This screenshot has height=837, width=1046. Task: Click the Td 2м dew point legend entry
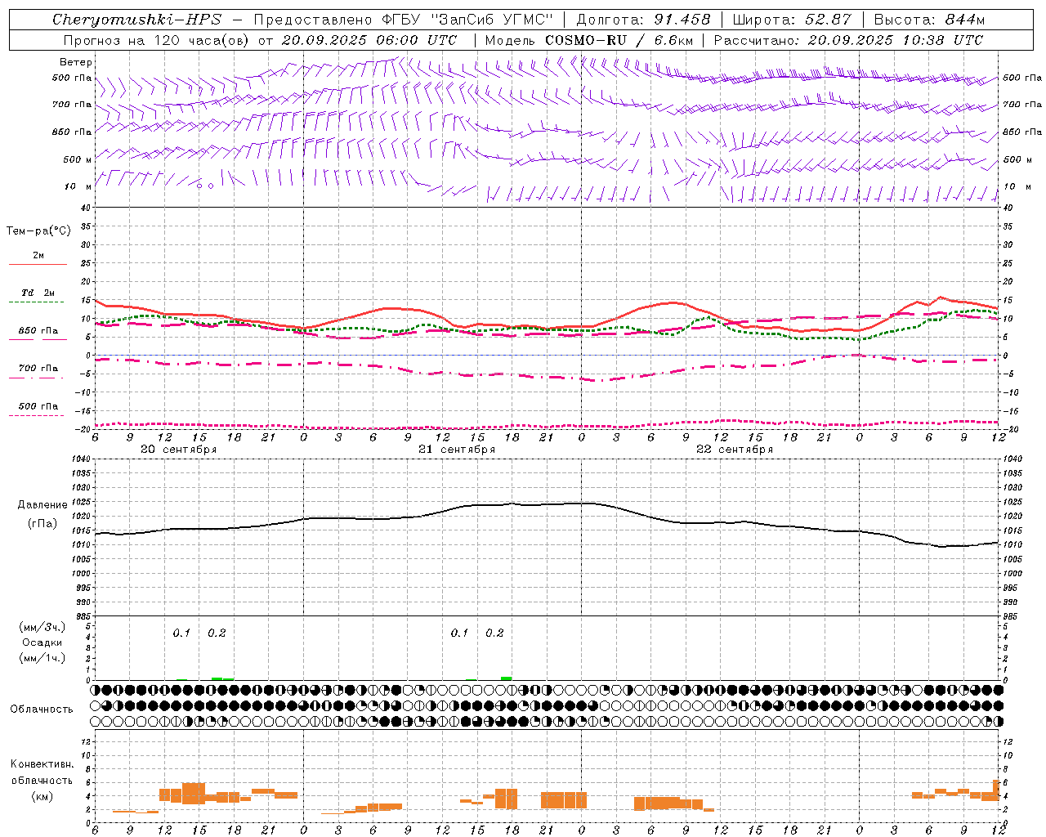38,293
